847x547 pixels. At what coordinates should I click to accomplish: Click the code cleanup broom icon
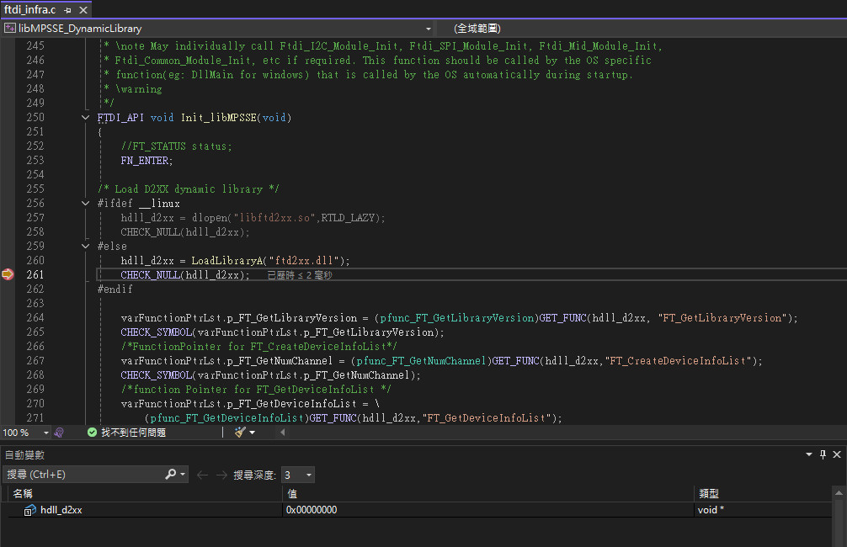pos(240,433)
